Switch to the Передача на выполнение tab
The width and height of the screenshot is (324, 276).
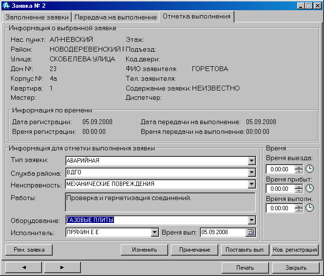pos(116,17)
